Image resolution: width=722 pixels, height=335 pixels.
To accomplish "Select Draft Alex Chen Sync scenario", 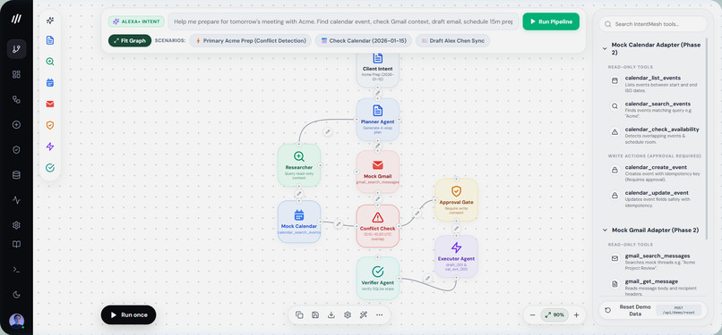I will coord(452,40).
